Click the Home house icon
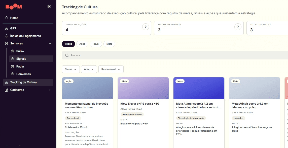 [x=7, y=18]
